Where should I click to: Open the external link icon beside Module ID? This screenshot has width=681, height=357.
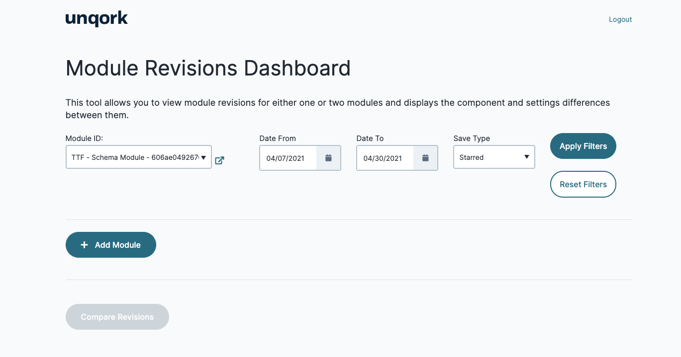point(219,160)
